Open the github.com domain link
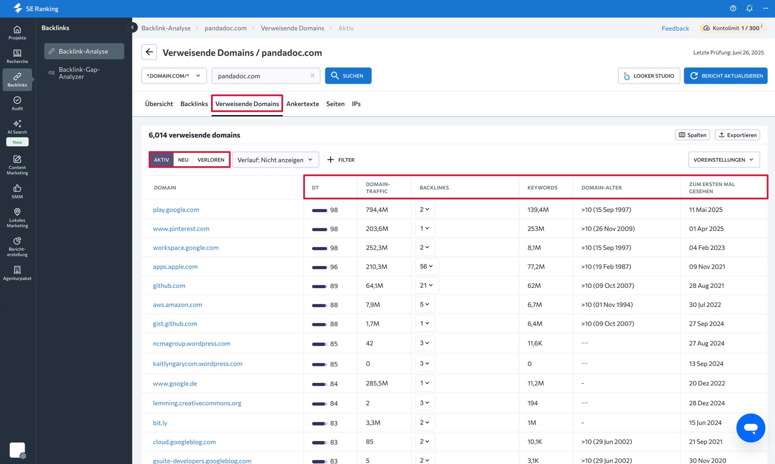Viewport: 775px width, 464px height. 169,286
